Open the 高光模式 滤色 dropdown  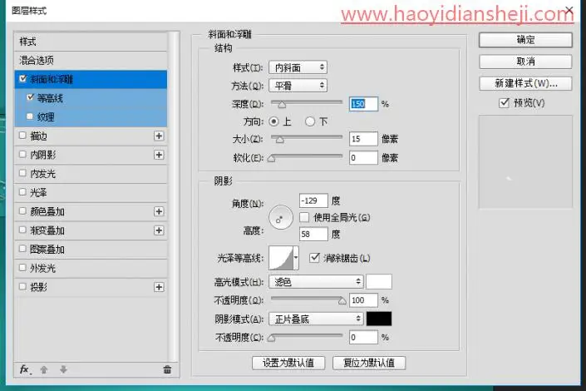click(x=316, y=281)
